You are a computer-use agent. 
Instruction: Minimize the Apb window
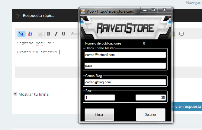pyautogui.click(x=145, y=10)
